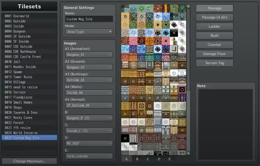Choose the Ladder mode button
260x166 pixels.
point(214,26)
